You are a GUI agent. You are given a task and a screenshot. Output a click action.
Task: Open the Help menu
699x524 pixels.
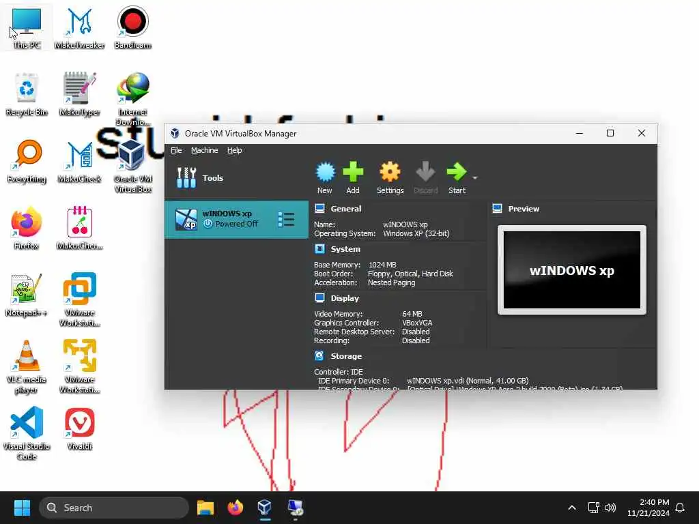235,150
